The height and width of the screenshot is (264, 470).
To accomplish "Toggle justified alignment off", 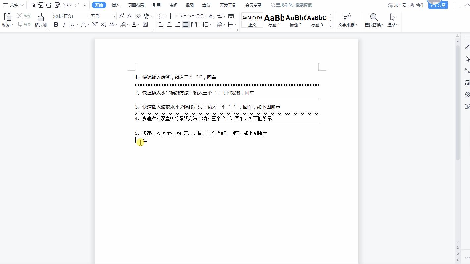I will tap(186, 24).
